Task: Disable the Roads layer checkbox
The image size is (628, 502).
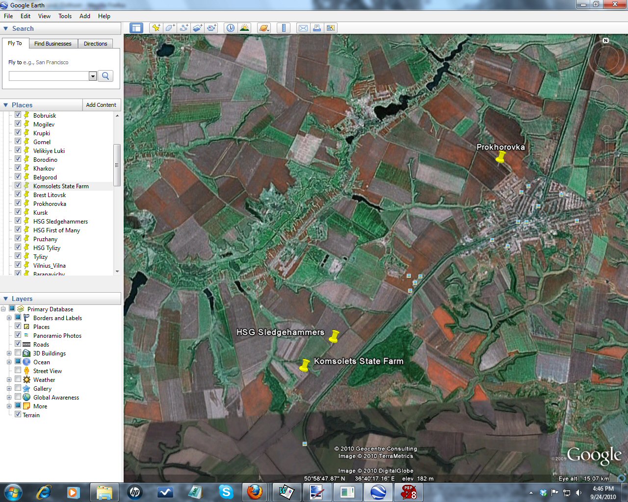Action: pyautogui.click(x=18, y=344)
